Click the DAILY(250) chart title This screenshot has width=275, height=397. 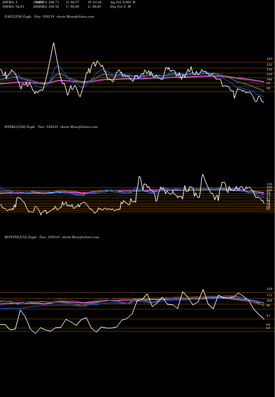pyautogui.click(x=49, y=17)
